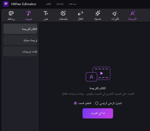Click the 'الكلام للترجمة' heading below illustration
The image size is (150, 131).
(98, 88)
